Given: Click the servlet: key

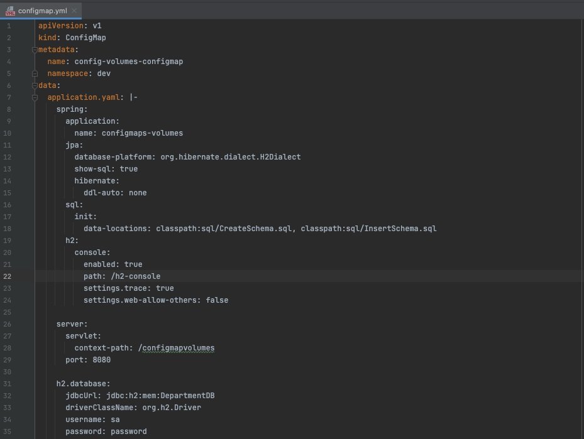Looking at the screenshot, I should pyautogui.click(x=84, y=336).
